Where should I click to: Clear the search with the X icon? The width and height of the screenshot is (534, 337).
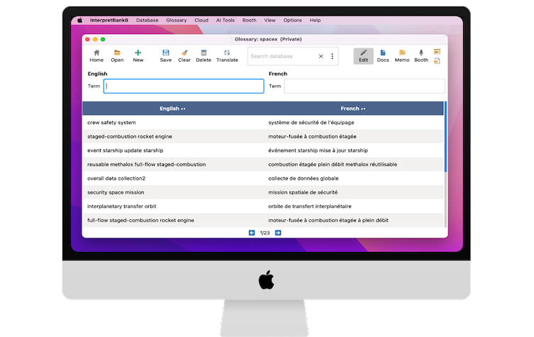pos(321,56)
